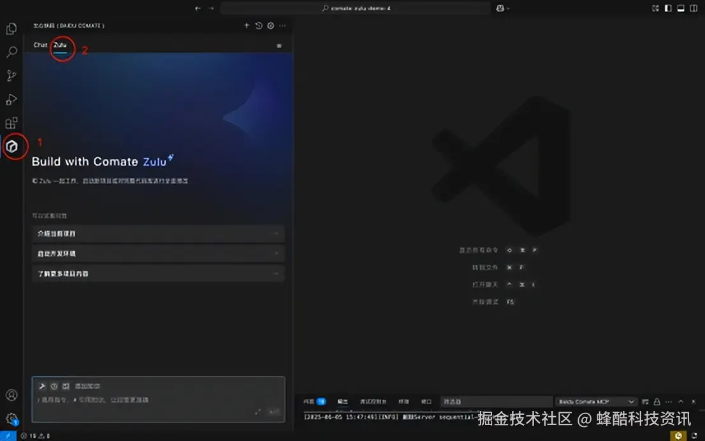Open the list view icon in output panel toolbar
This screenshot has height=441, width=705.
[645, 401]
